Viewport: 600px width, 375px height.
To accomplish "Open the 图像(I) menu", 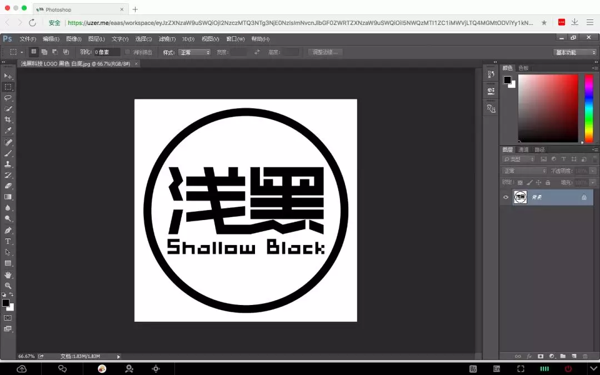I will [74, 39].
